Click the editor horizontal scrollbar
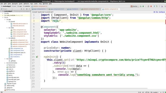 [x=94, y=88]
